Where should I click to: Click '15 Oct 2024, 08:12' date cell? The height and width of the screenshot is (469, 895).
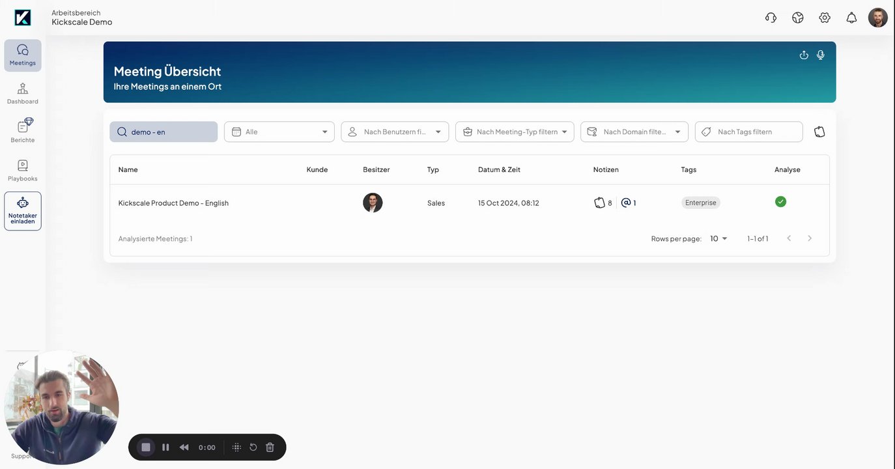509,203
